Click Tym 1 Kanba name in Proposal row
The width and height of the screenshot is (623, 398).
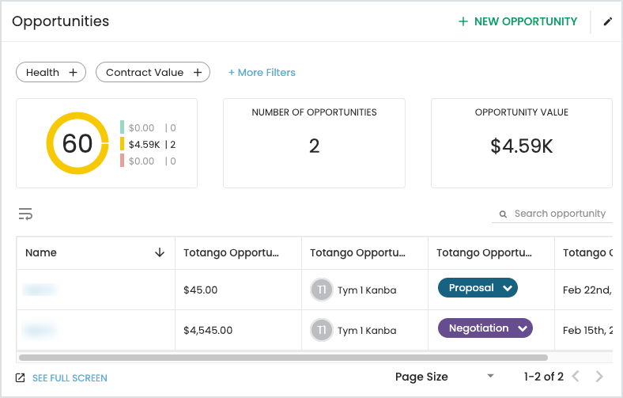pyautogui.click(x=367, y=290)
